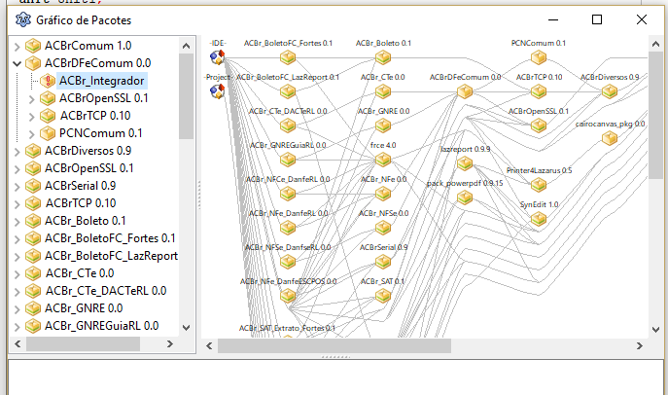Image resolution: width=668 pixels, height=395 pixels.
Task: Click ACBr_CTe_DACTeRL 0.0 graph node icon
Action: [x=288, y=126]
